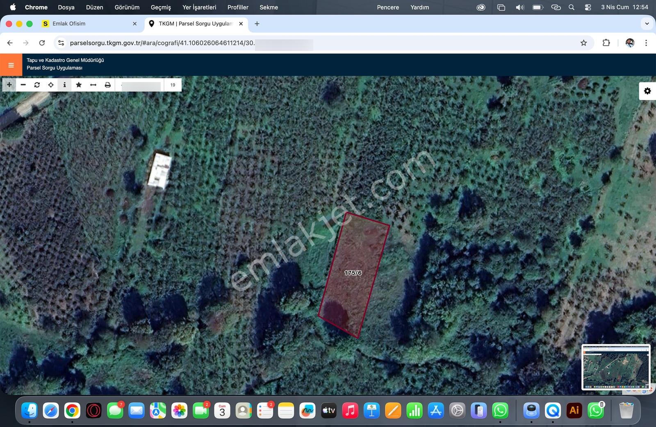
Task: Open the Dosya menu
Action: (66, 7)
